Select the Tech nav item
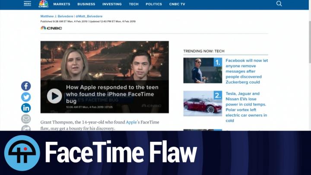Viewport: 311px width, 175px height. (x=134, y=4)
